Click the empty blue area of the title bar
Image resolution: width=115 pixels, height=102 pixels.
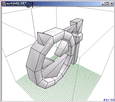(66, 4)
